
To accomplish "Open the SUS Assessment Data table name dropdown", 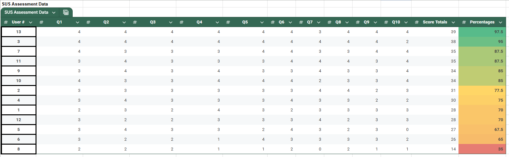I will 54,12.
